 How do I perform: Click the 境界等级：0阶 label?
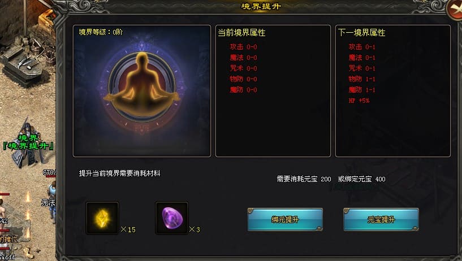(x=101, y=32)
